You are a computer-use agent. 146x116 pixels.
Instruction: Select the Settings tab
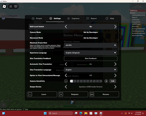[x=55, y=19]
